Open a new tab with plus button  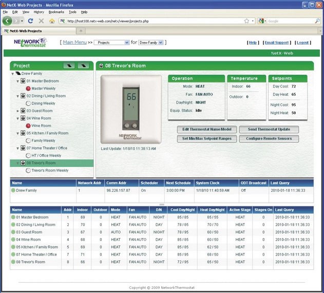click(x=81, y=31)
